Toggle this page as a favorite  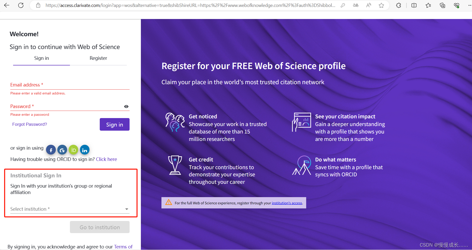[x=382, y=5]
